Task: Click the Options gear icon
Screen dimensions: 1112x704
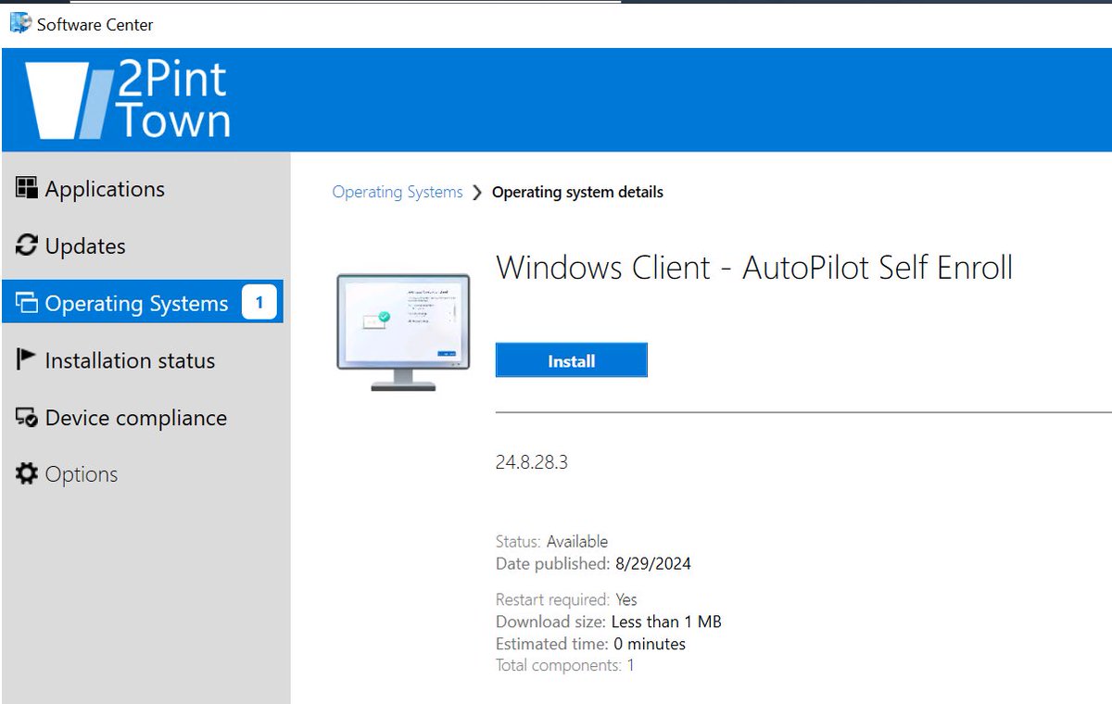Action: tap(27, 474)
